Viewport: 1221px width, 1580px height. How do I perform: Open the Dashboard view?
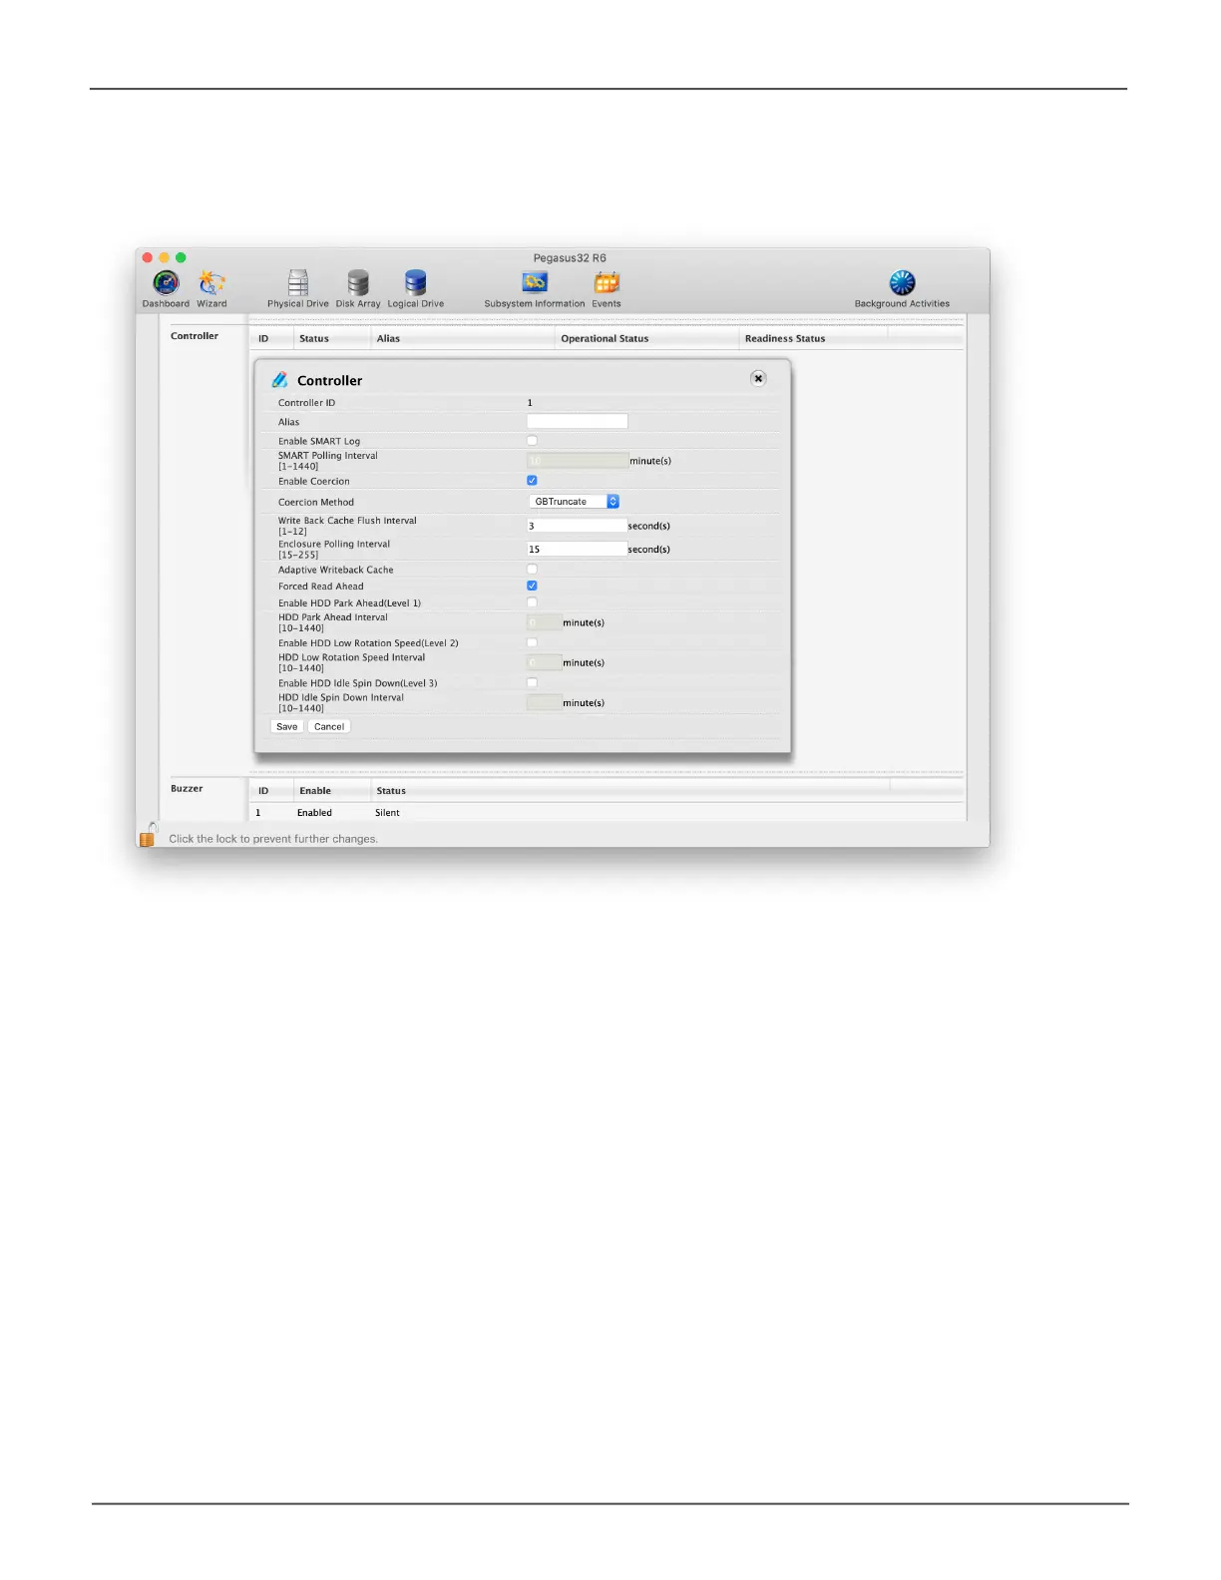tap(166, 289)
